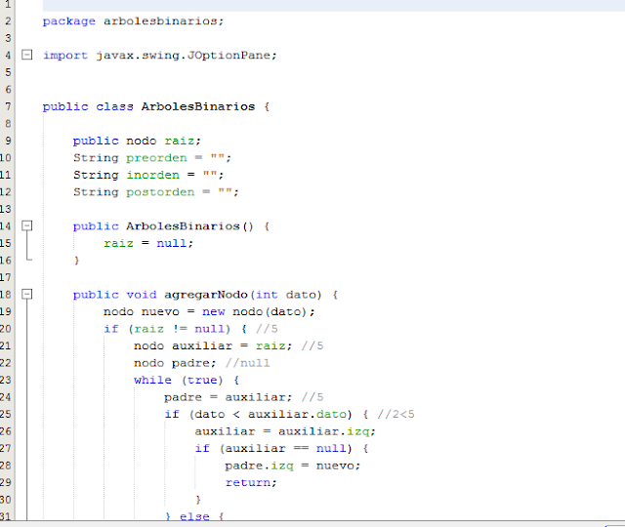625x527 pixels.
Task: Click line number 2 in gutter
Action: (x=8, y=20)
